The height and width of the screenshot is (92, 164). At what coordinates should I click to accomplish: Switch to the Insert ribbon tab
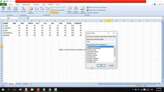pyautogui.click(x=17, y=5)
